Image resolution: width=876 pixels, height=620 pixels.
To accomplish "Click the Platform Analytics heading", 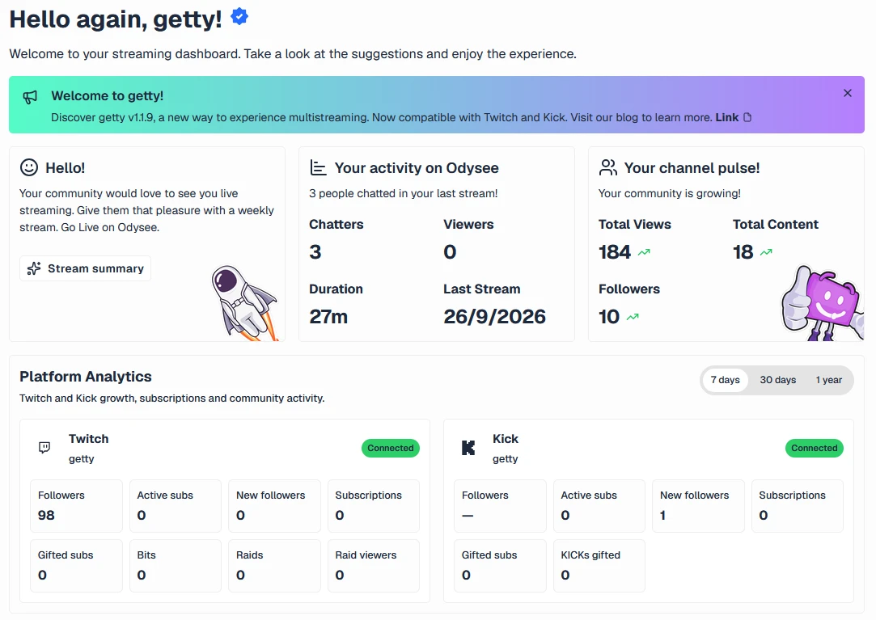I will point(86,377).
